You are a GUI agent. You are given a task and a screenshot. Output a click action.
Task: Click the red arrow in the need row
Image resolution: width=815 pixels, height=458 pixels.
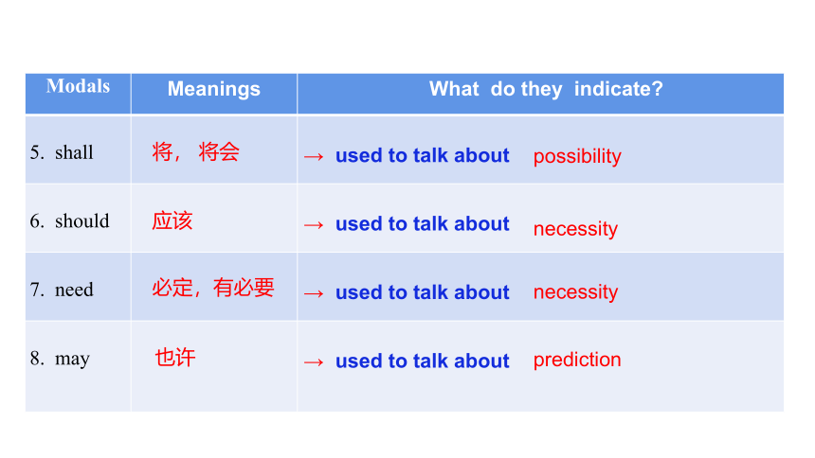[314, 293]
